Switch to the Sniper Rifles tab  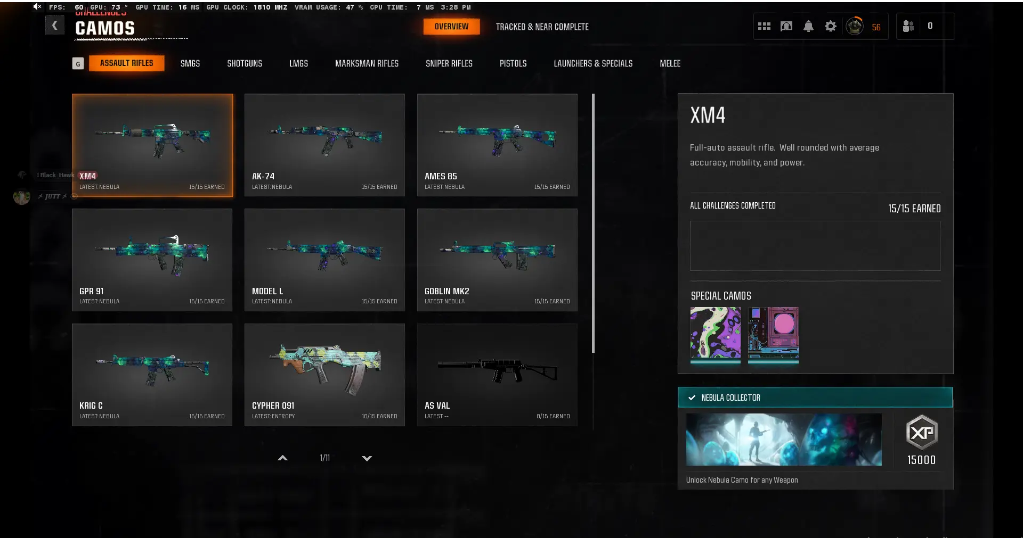point(449,63)
